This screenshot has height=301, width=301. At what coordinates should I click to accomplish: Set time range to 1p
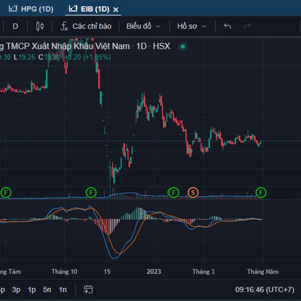32,289
